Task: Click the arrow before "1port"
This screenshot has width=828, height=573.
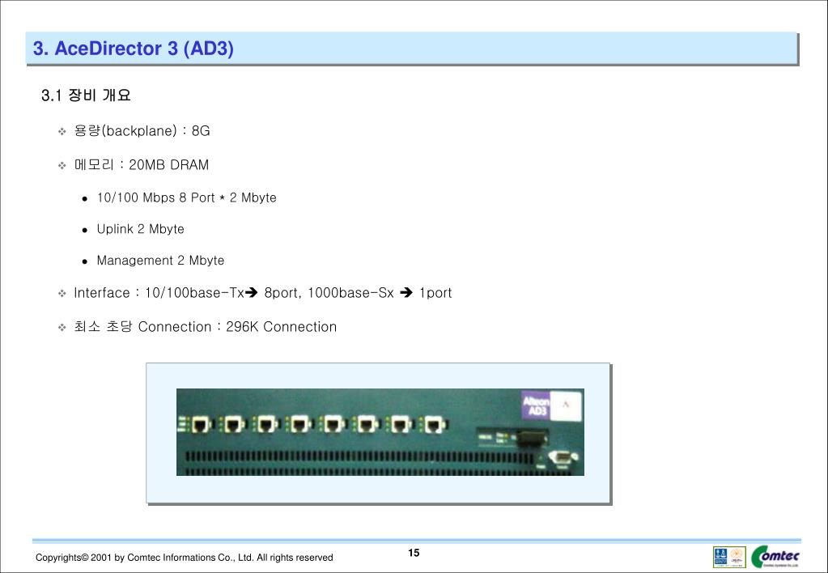Action: pyautogui.click(x=406, y=292)
